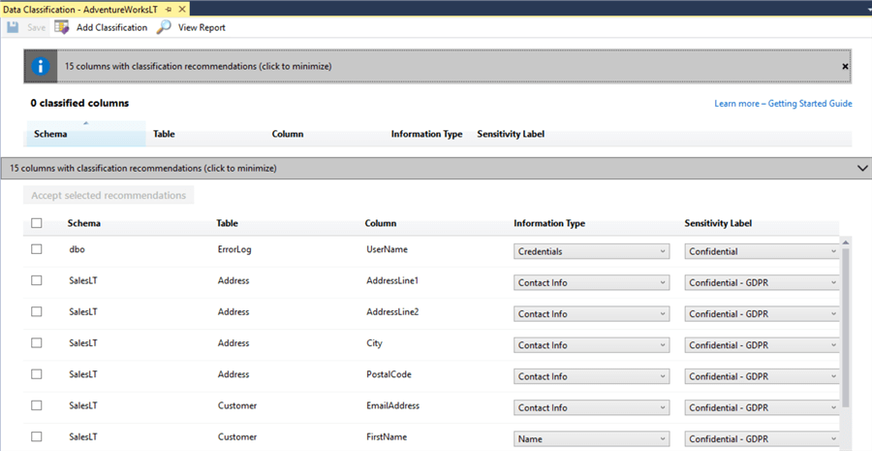Open Credentials information type dropdown

coord(591,251)
